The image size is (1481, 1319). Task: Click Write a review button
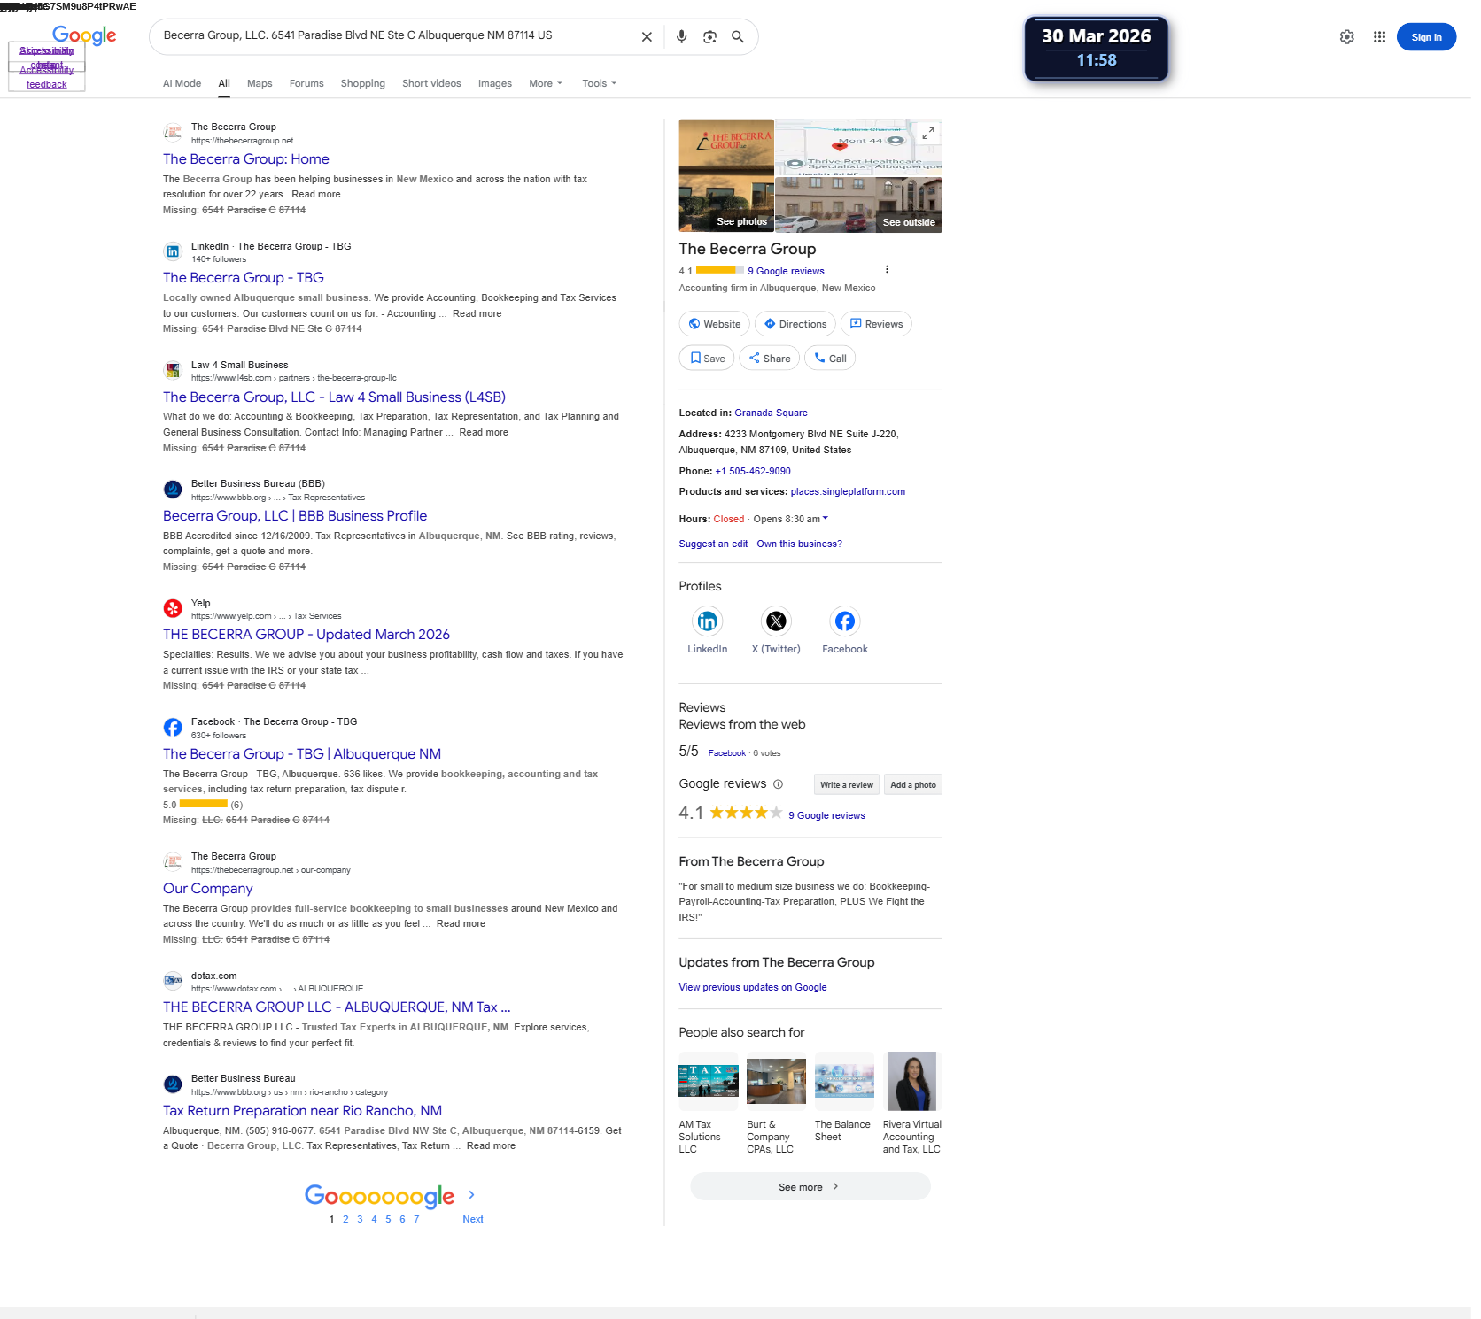point(846,784)
